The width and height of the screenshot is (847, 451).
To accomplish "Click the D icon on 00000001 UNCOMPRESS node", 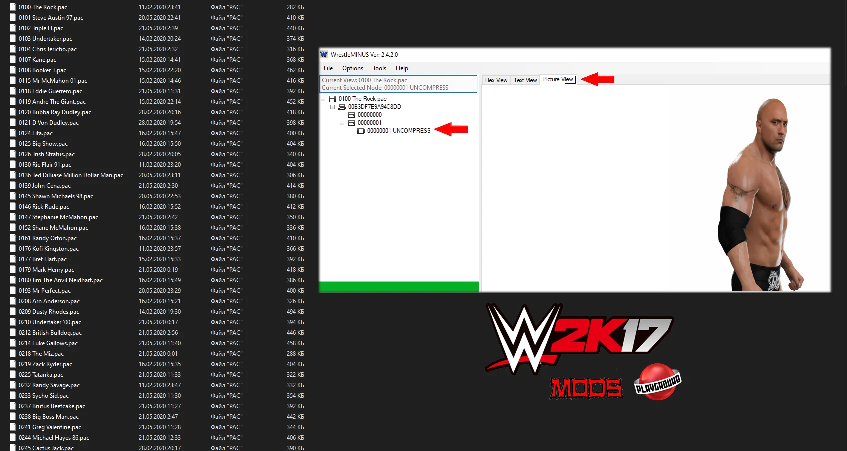I will pyautogui.click(x=360, y=130).
